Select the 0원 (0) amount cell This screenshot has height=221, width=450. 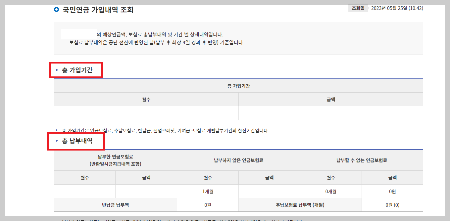click(392, 204)
